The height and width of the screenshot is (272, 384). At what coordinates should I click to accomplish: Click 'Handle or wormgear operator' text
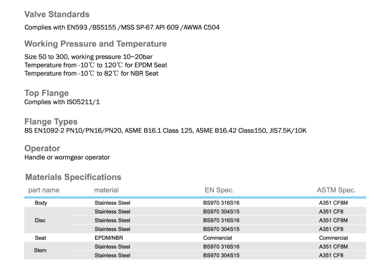(67, 158)
